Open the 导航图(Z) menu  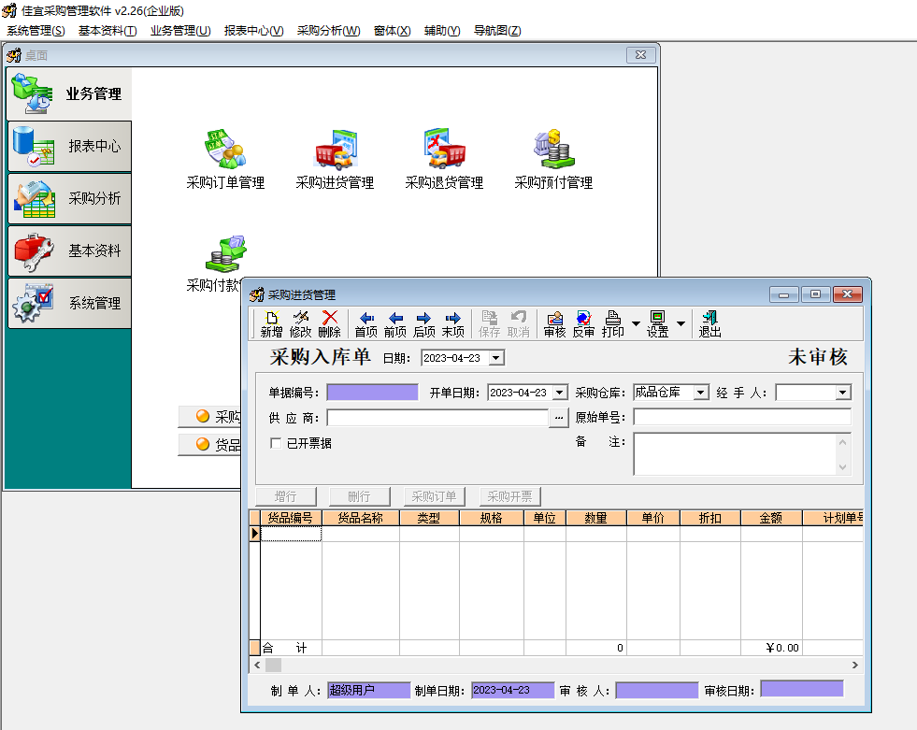click(497, 31)
